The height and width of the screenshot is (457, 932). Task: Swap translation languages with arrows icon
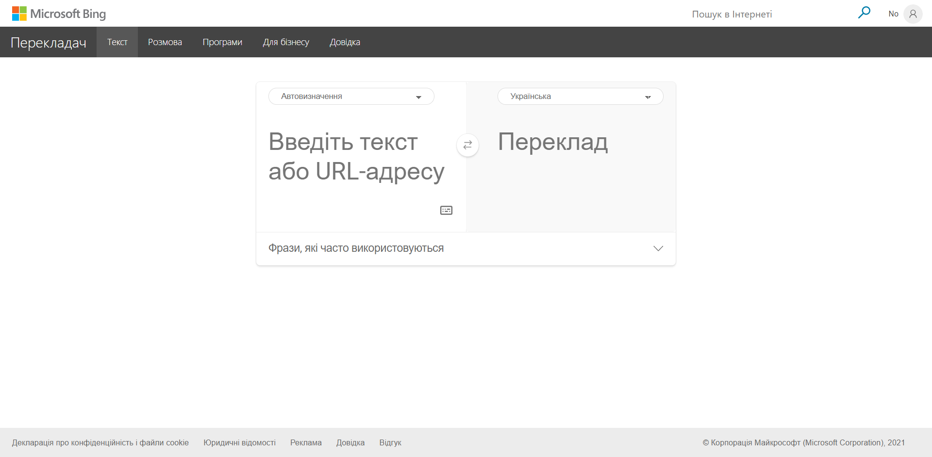467,145
